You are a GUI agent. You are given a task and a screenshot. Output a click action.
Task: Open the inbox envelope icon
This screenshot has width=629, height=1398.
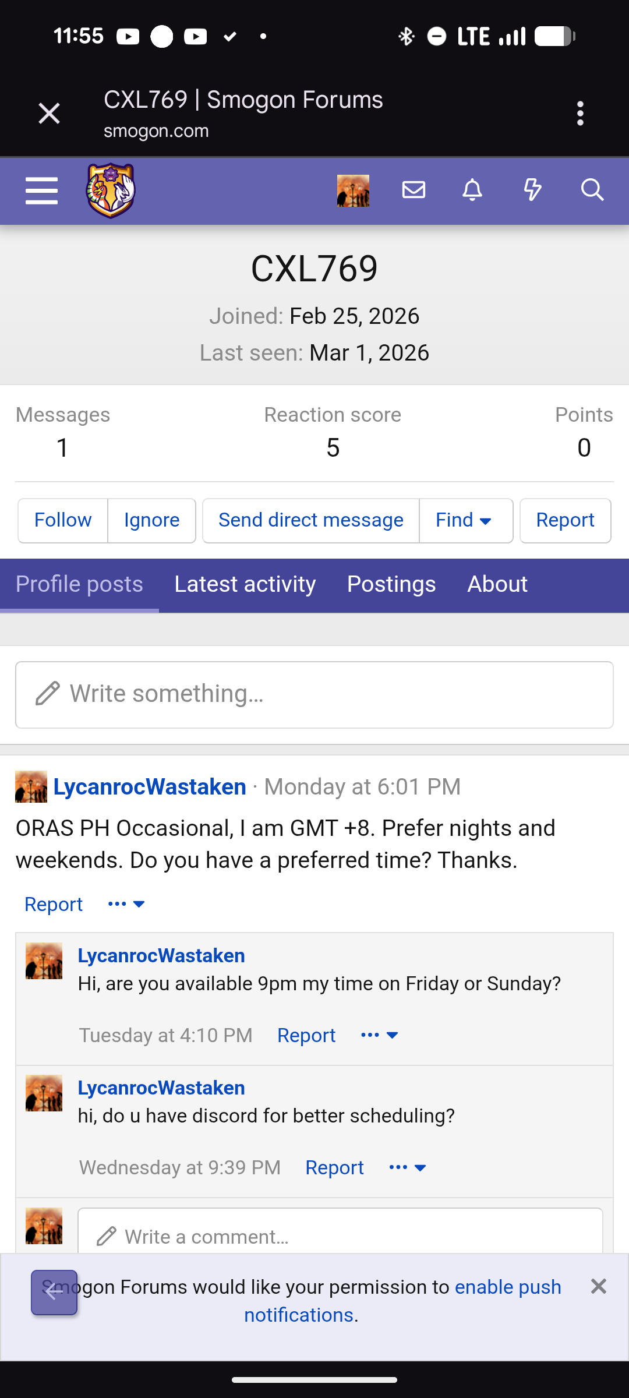click(x=414, y=190)
